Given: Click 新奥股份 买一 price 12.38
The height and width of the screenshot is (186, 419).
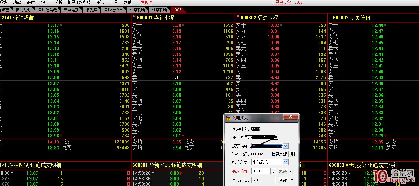Looking at the screenshot, I should coord(377,83).
